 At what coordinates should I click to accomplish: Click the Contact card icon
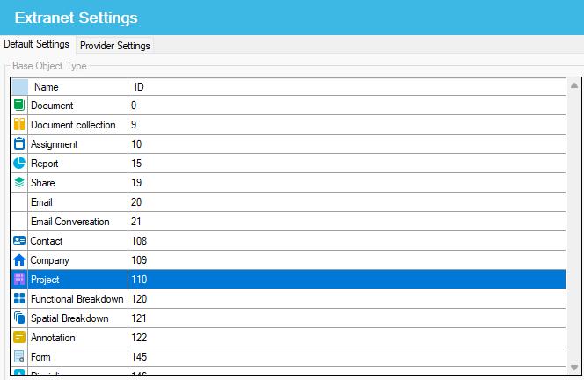coord(19,241)
